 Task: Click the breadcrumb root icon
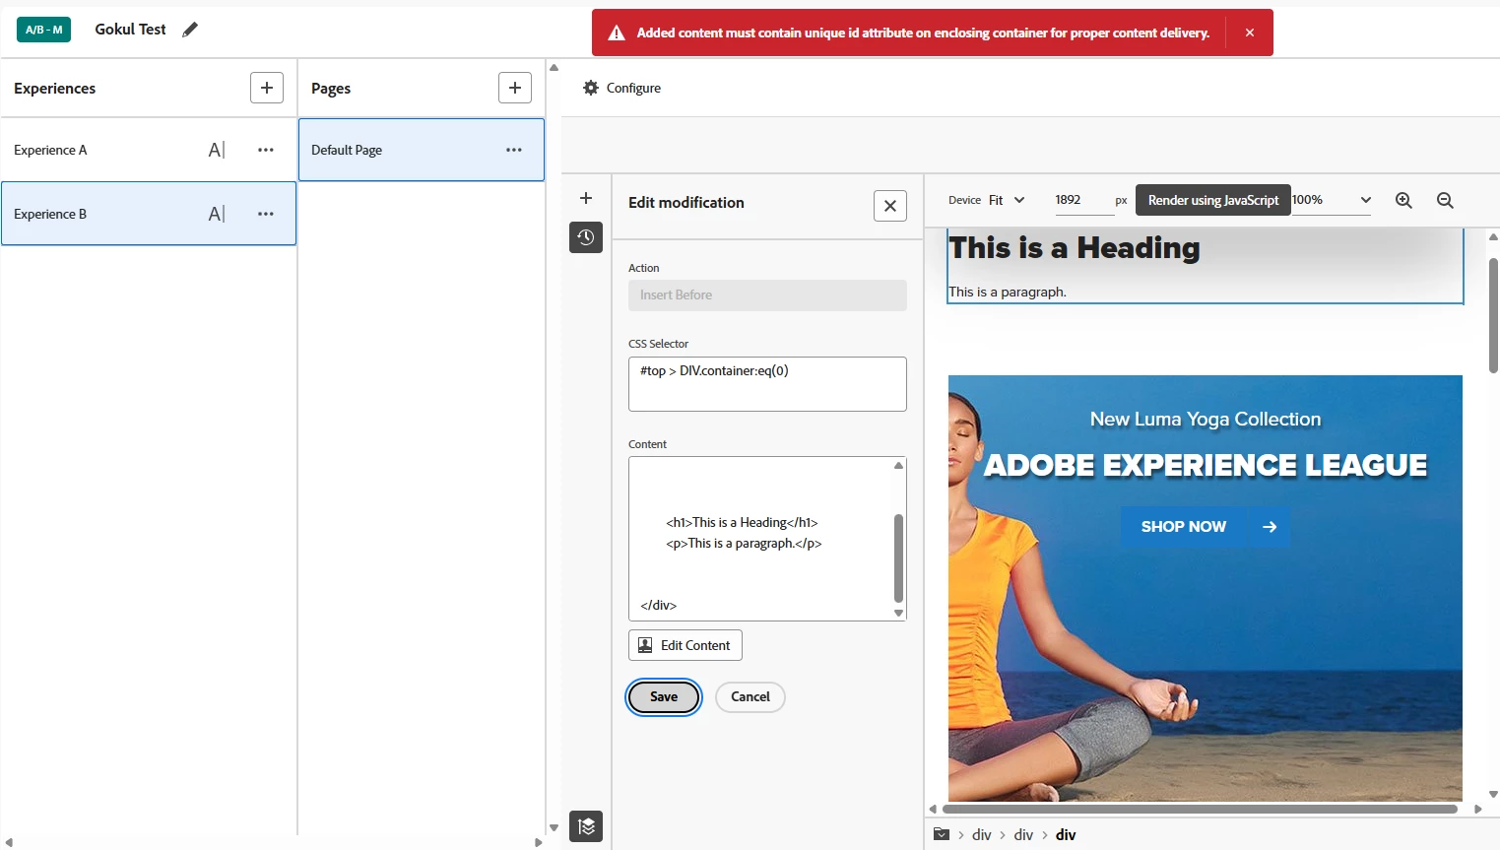click(x=942, y=834)
